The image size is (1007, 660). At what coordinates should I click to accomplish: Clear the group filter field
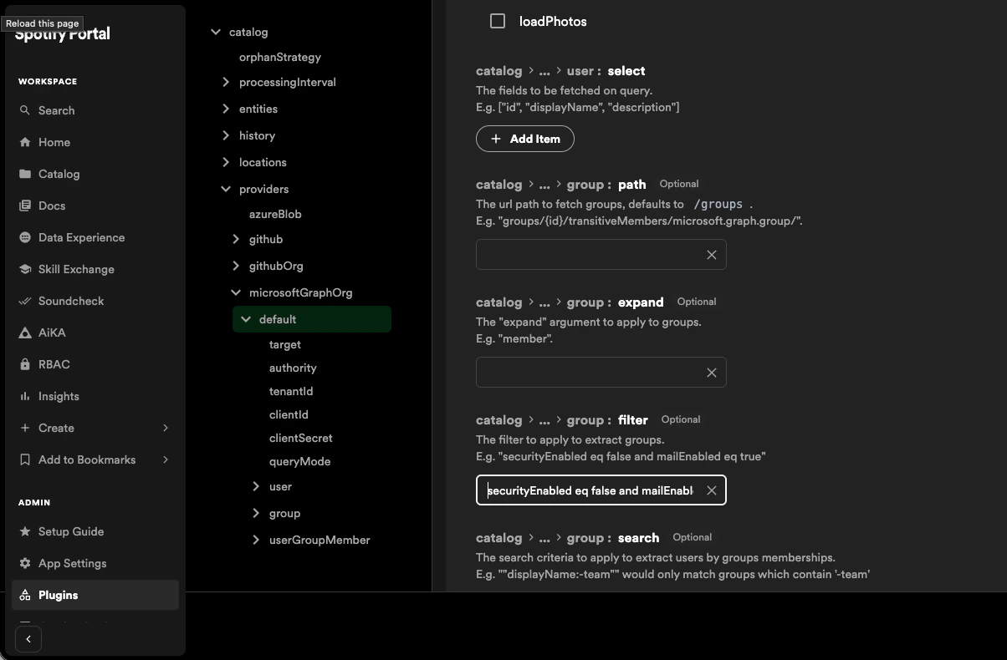(712, 490)
